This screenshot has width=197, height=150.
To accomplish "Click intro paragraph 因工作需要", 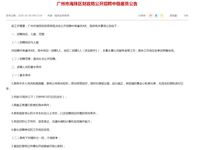I will pyautogui.click(x=65, y=26).
